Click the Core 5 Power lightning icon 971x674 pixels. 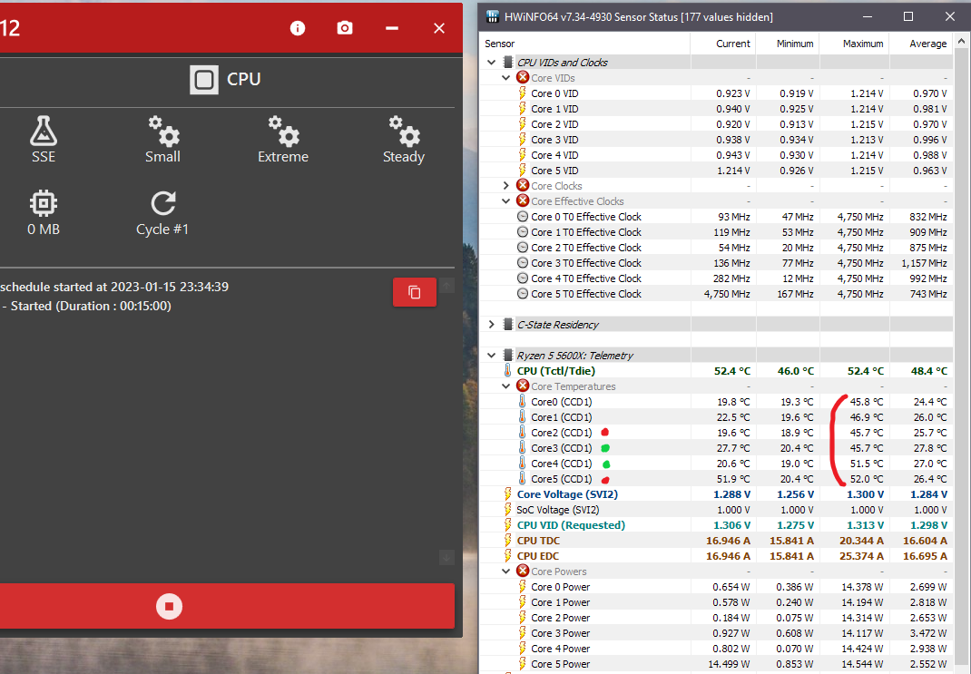pyautogui.click(x=523, y=663)
